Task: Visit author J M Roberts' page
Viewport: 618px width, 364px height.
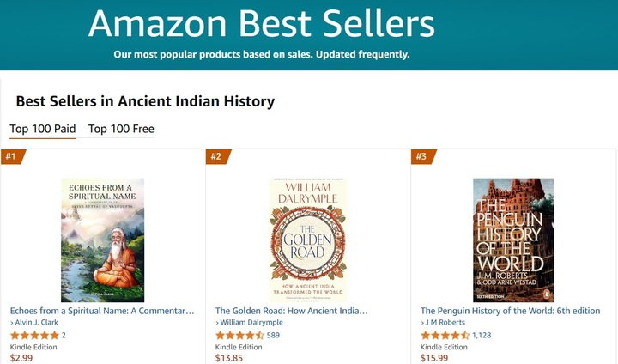Action: point(445,322)
